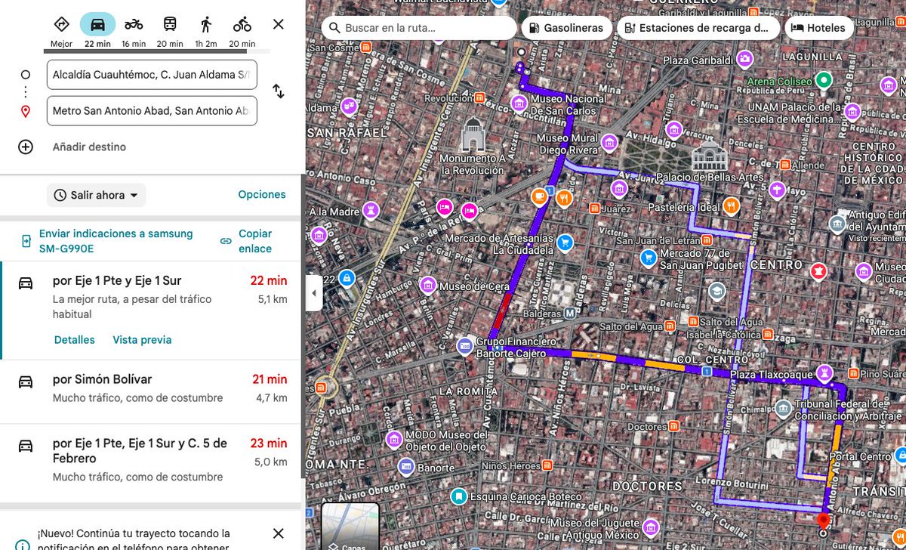The height and width of the screenshot is (550, 906).
Task: Select the driving travel mode icon
Action: tap(97, 23)
